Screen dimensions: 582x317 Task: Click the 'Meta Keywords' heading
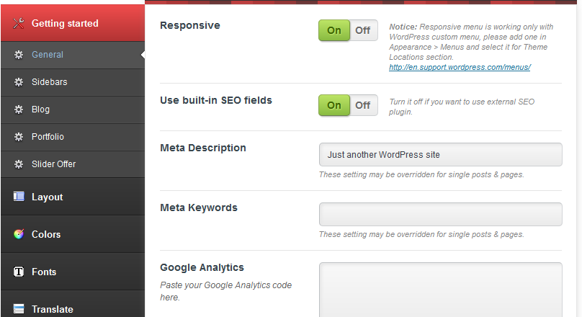click(x=199, y=207)
